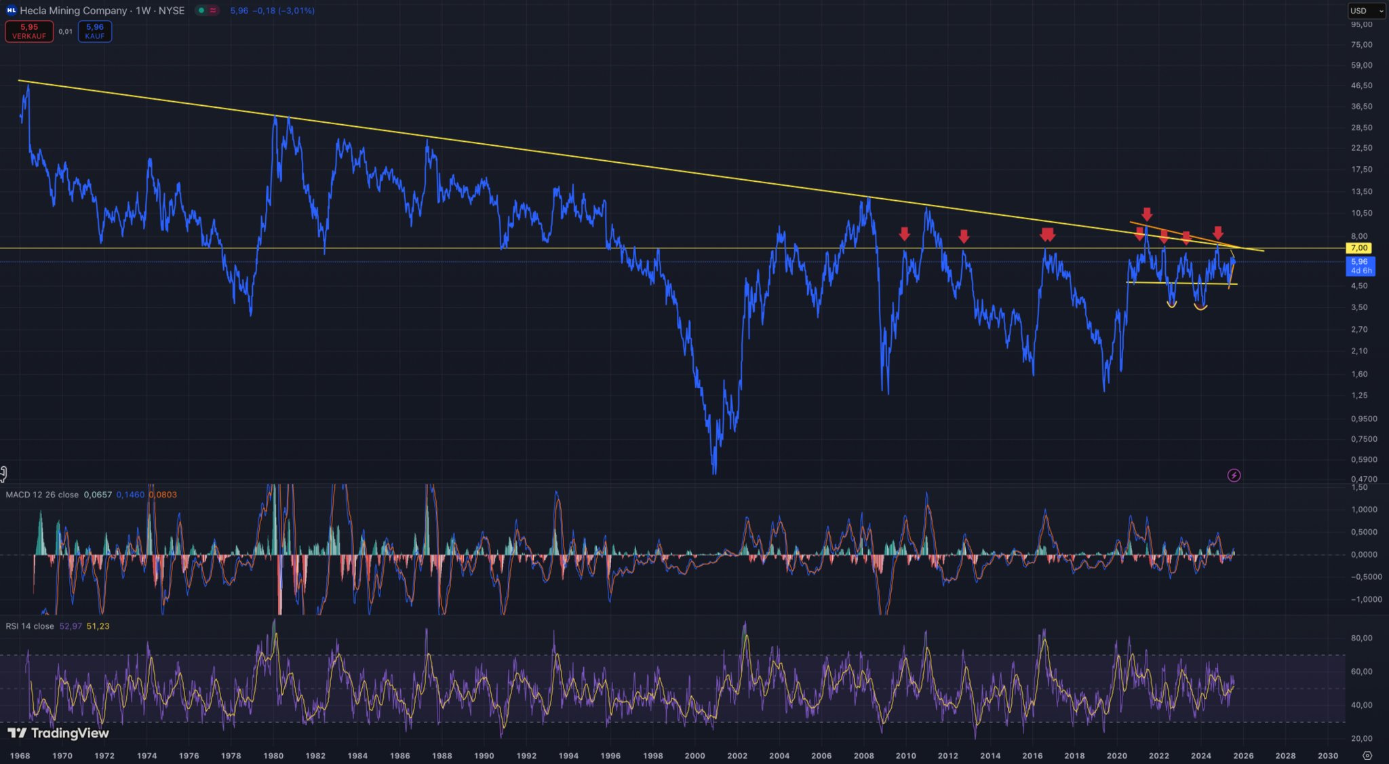Click the MACD value 0,0657 in legend

tap(98, 495)
